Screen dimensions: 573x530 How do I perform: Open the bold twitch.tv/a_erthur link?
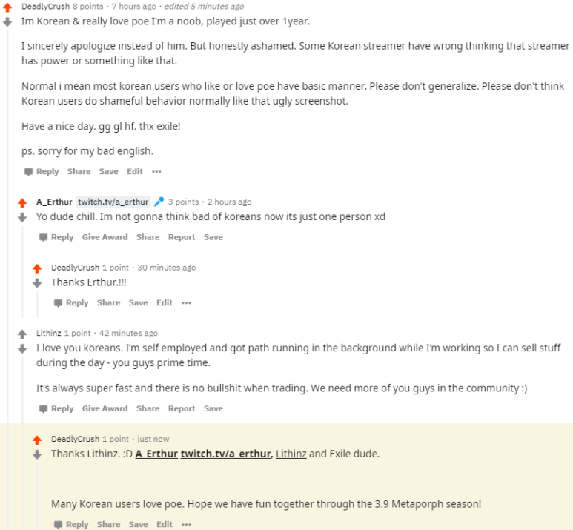[226, 454]
